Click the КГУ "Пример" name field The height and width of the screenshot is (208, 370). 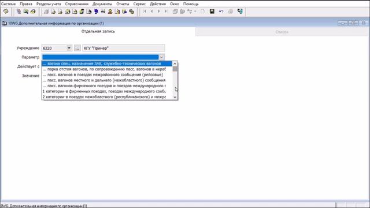point(123,48)
